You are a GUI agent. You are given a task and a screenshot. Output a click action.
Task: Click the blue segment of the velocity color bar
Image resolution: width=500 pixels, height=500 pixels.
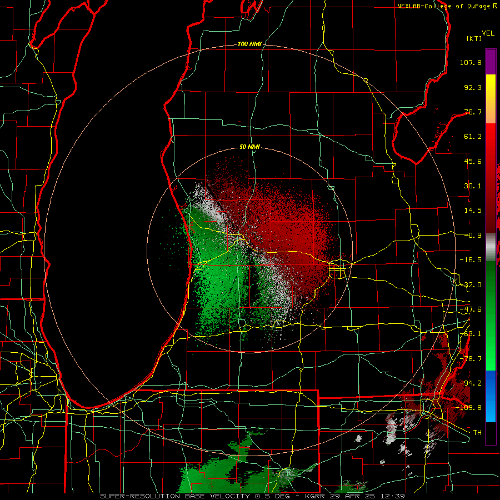point(491,396)
